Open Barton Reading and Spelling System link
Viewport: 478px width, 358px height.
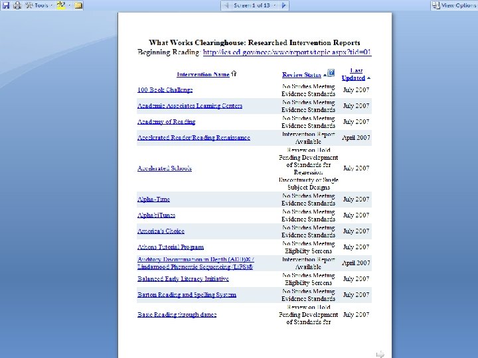187,294
